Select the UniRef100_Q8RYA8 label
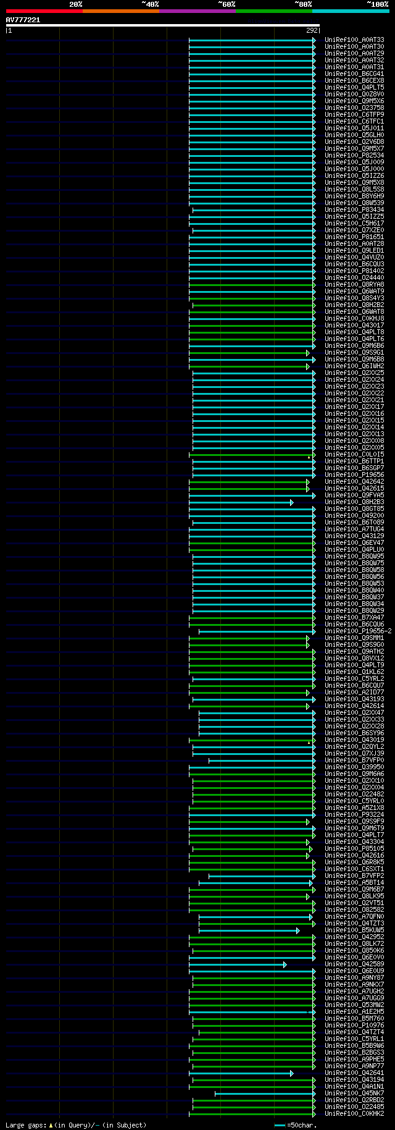395x1130 pixels. pyautogui.click(x=354, y=285)
